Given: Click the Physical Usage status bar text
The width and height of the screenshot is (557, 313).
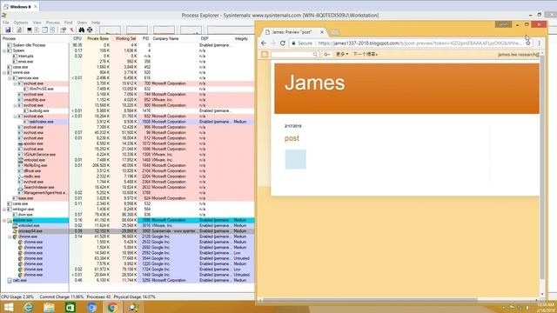Looking at the screenshot, I should click(134, 296).
